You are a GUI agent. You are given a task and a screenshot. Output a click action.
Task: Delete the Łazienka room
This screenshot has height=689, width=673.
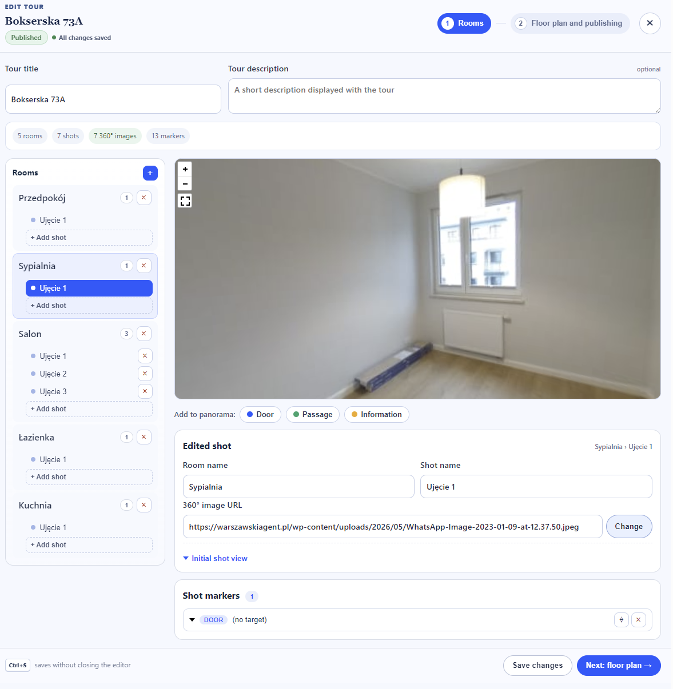click(144, 437)
